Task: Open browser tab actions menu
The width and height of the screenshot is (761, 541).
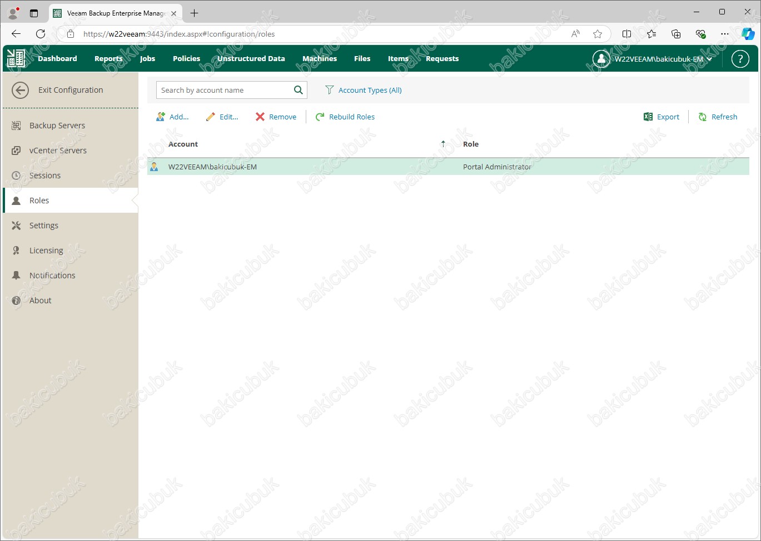Action: (34, 13)
